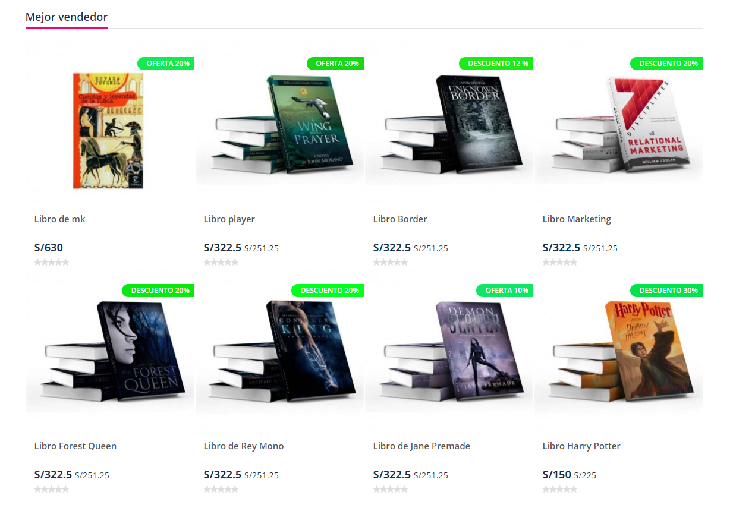Open the Libro Marketing title link
755x511 pixels.
pos(577,219)
